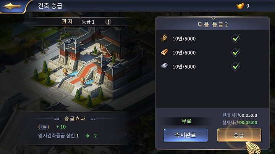The width and height of the screenshot is (275, 154).
Task: Click the checkmark for wood requirement
Action: (235, 52)
